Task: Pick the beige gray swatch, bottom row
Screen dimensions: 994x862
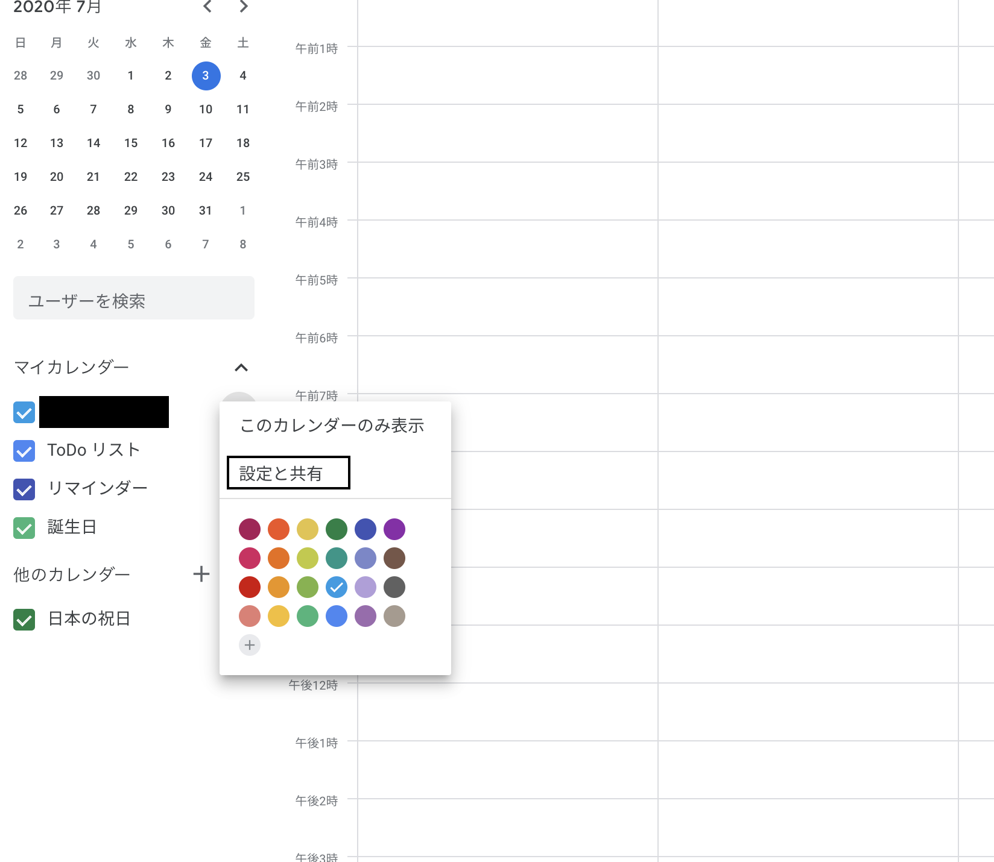Action: (394, 616)
